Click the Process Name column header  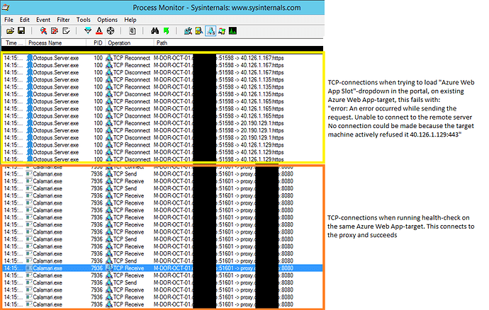coord(56,42)
